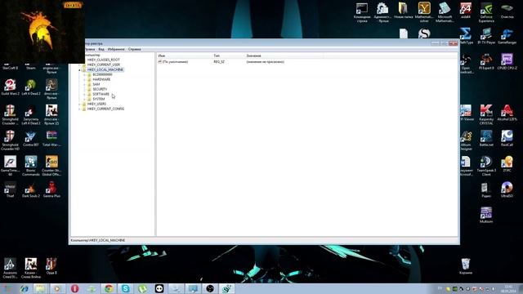Select the HKEY_CURRENT_CONFIG registry key
Image resolution: width=523 pixels, height=294 pixels.
pos(105,109)
